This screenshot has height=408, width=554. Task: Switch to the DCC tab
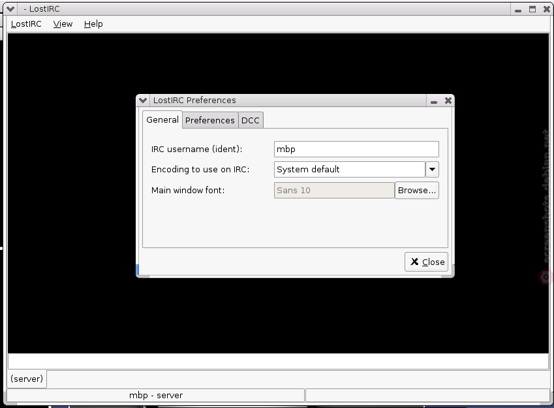[x=251, y=121]
